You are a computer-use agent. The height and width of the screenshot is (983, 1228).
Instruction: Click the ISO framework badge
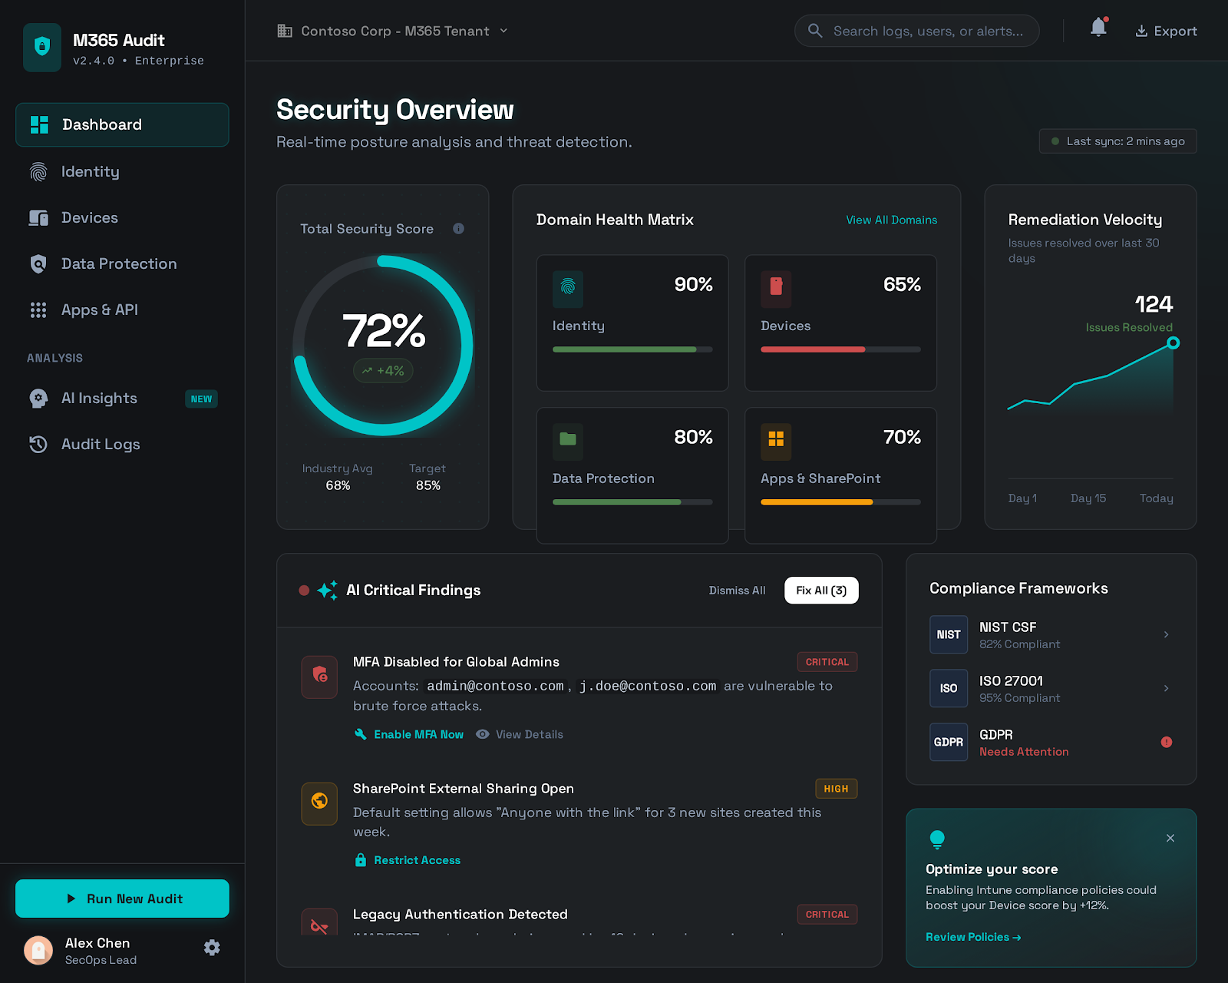click(x=949, y=688)
